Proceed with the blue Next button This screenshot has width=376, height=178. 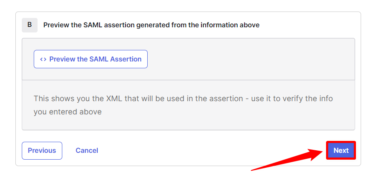[341, 150]
